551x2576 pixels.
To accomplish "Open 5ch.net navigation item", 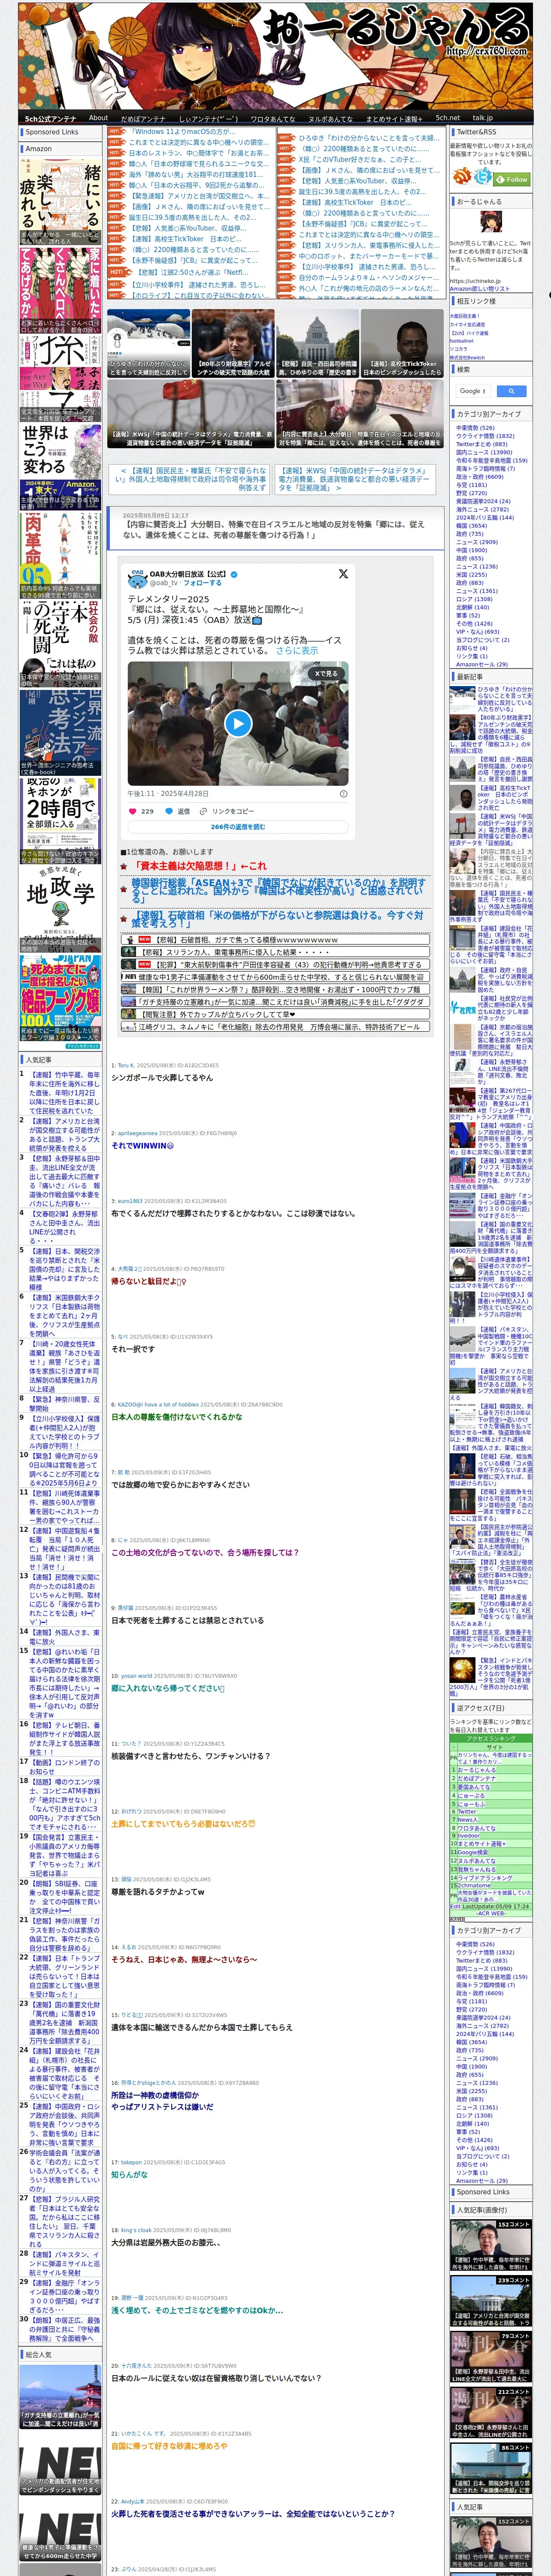I will 447,118.
